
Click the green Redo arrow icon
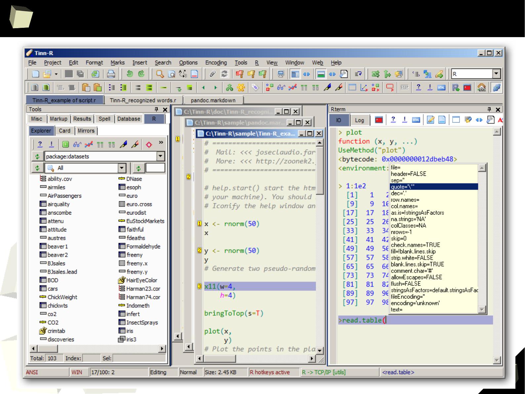click(141, 74)
